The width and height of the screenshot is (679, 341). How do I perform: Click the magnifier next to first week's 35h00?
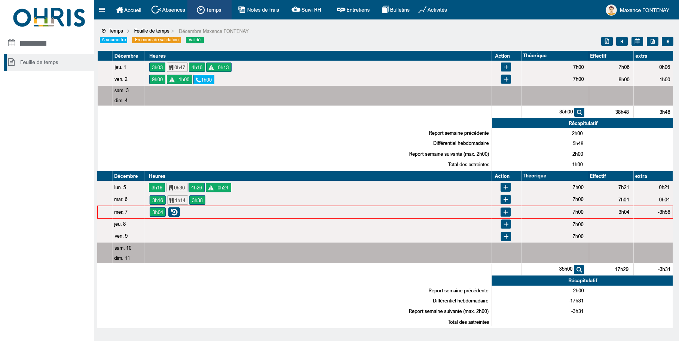click(x=579, y=112)
